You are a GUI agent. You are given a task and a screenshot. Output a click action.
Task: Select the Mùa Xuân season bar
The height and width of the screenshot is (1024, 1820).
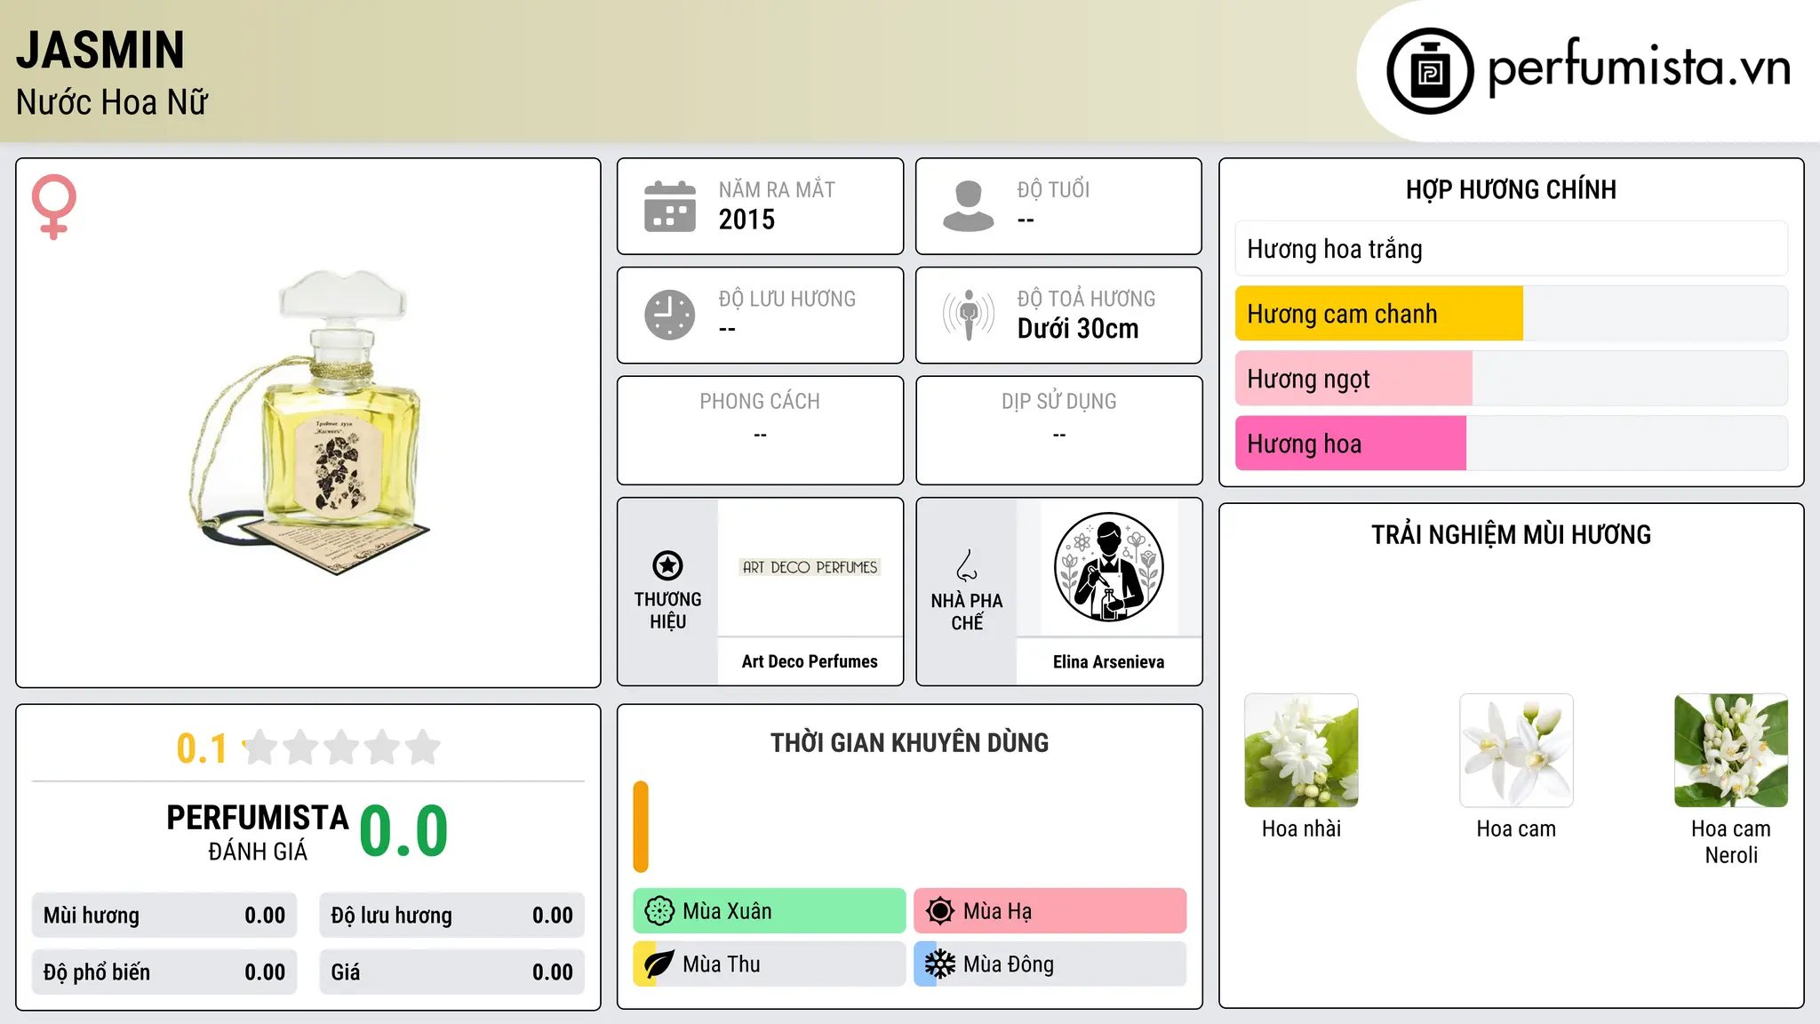770,911
